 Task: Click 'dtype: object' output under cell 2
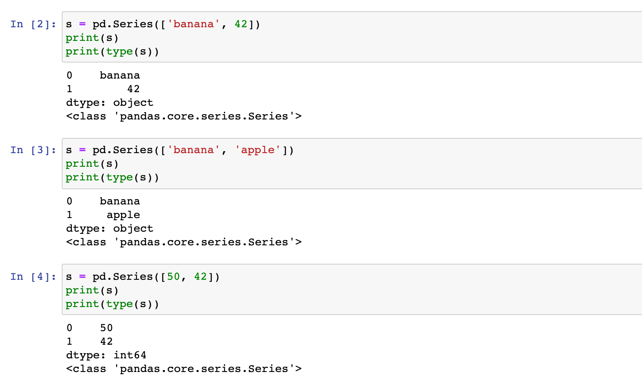pos(110,103)
